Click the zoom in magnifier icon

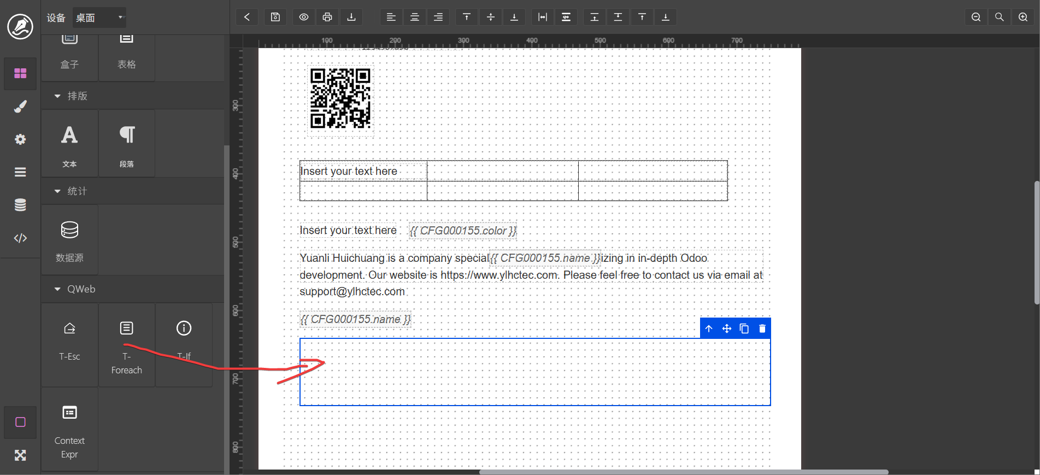tap(1023, 17)
